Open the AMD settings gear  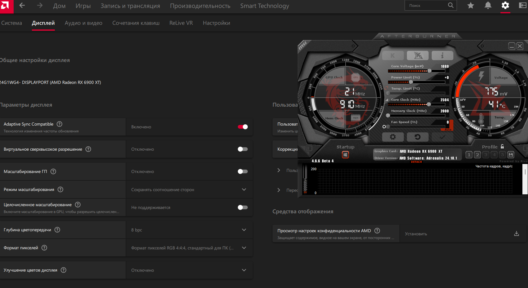505,5
